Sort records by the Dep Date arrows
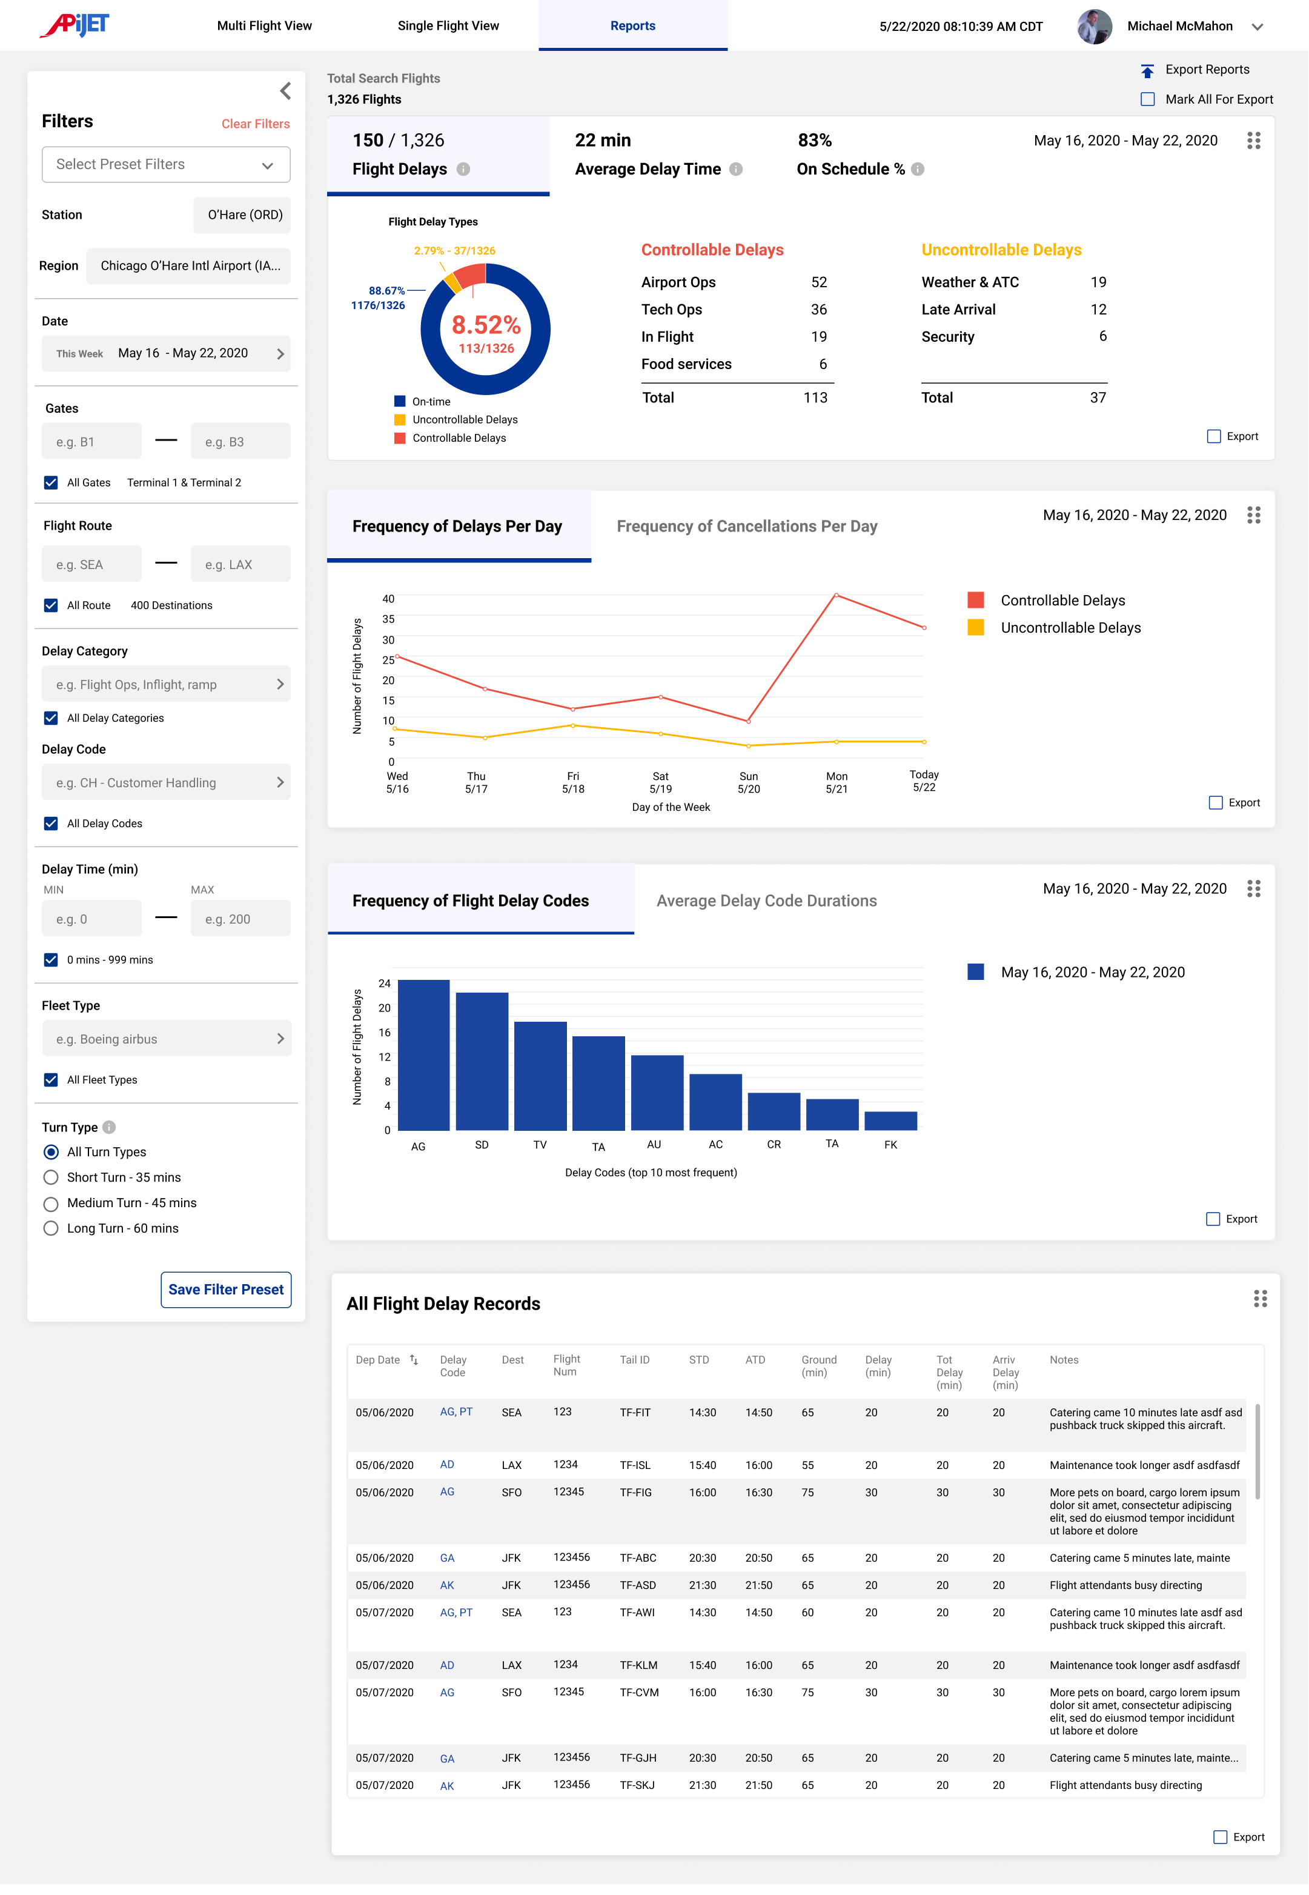This screenshot has width=1309, height=1895. (414, 1359)
